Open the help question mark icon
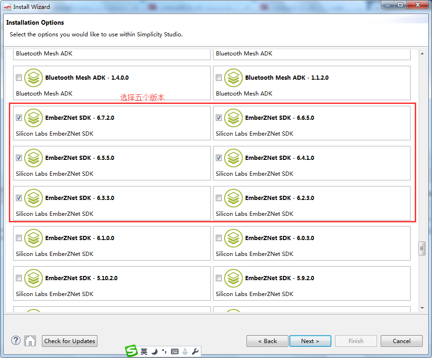This screenshot has width=432, height=358. [16, 341]
